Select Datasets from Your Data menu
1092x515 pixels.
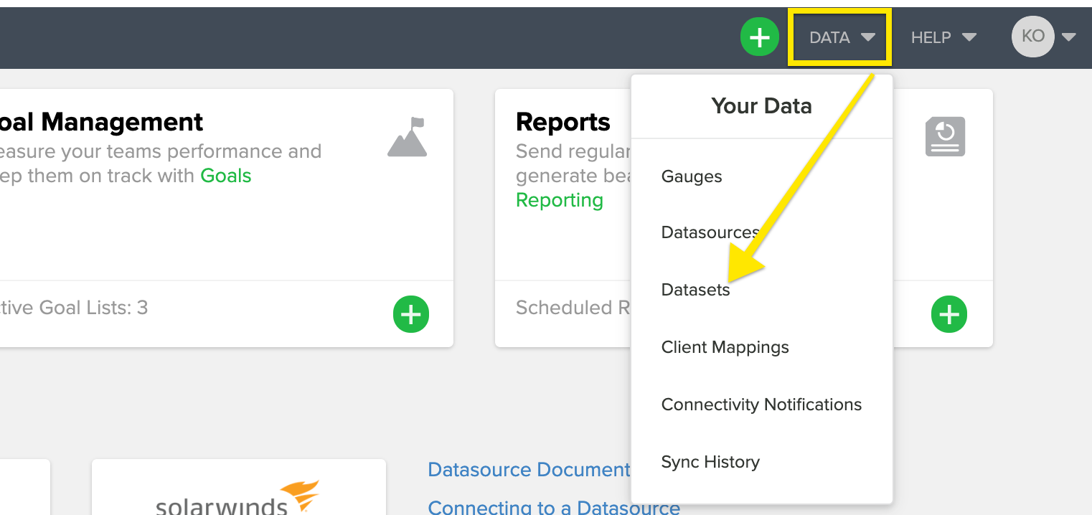point(695,290)
